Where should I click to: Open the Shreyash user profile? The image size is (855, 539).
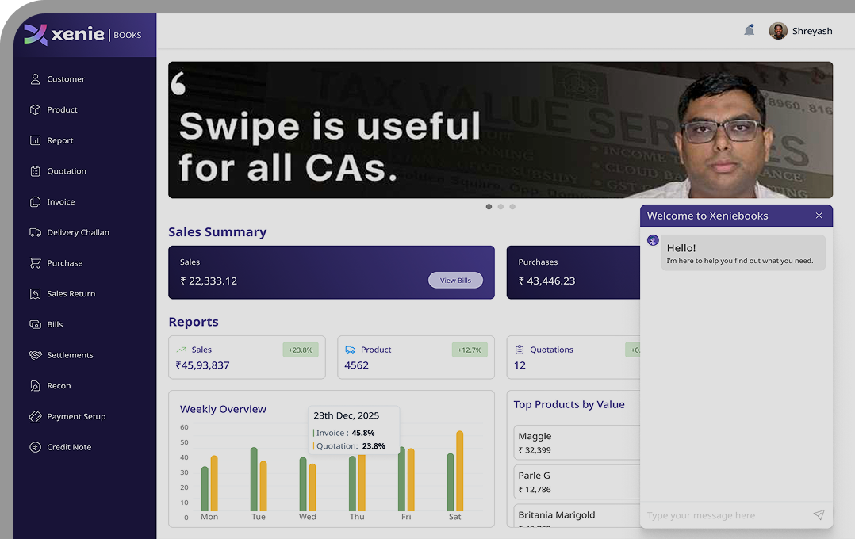(801, 31)
